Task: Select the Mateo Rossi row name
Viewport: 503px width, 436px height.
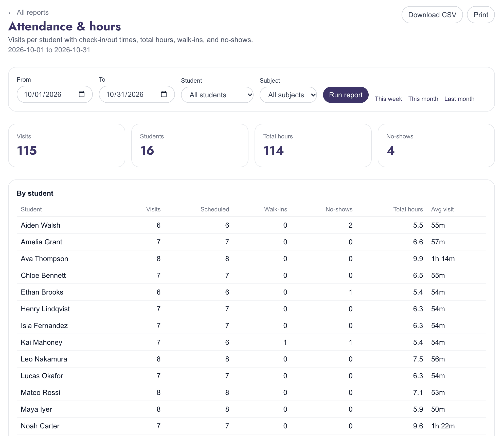Action: coord(41,393)
